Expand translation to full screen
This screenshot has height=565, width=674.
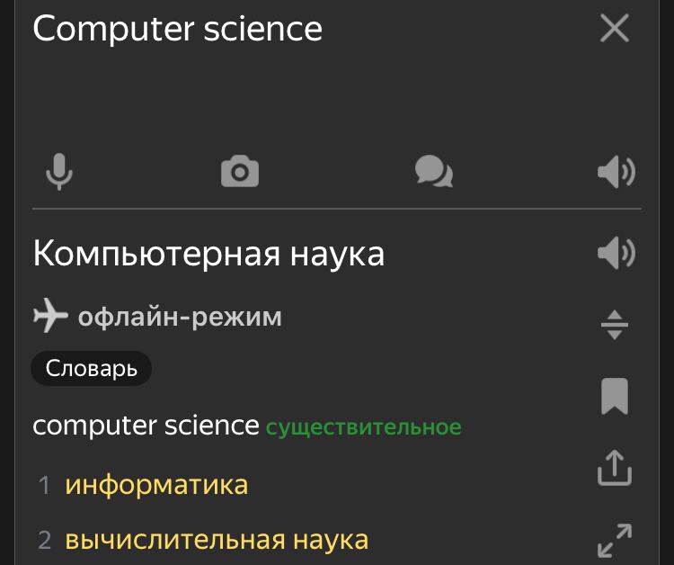coord(615,540)
